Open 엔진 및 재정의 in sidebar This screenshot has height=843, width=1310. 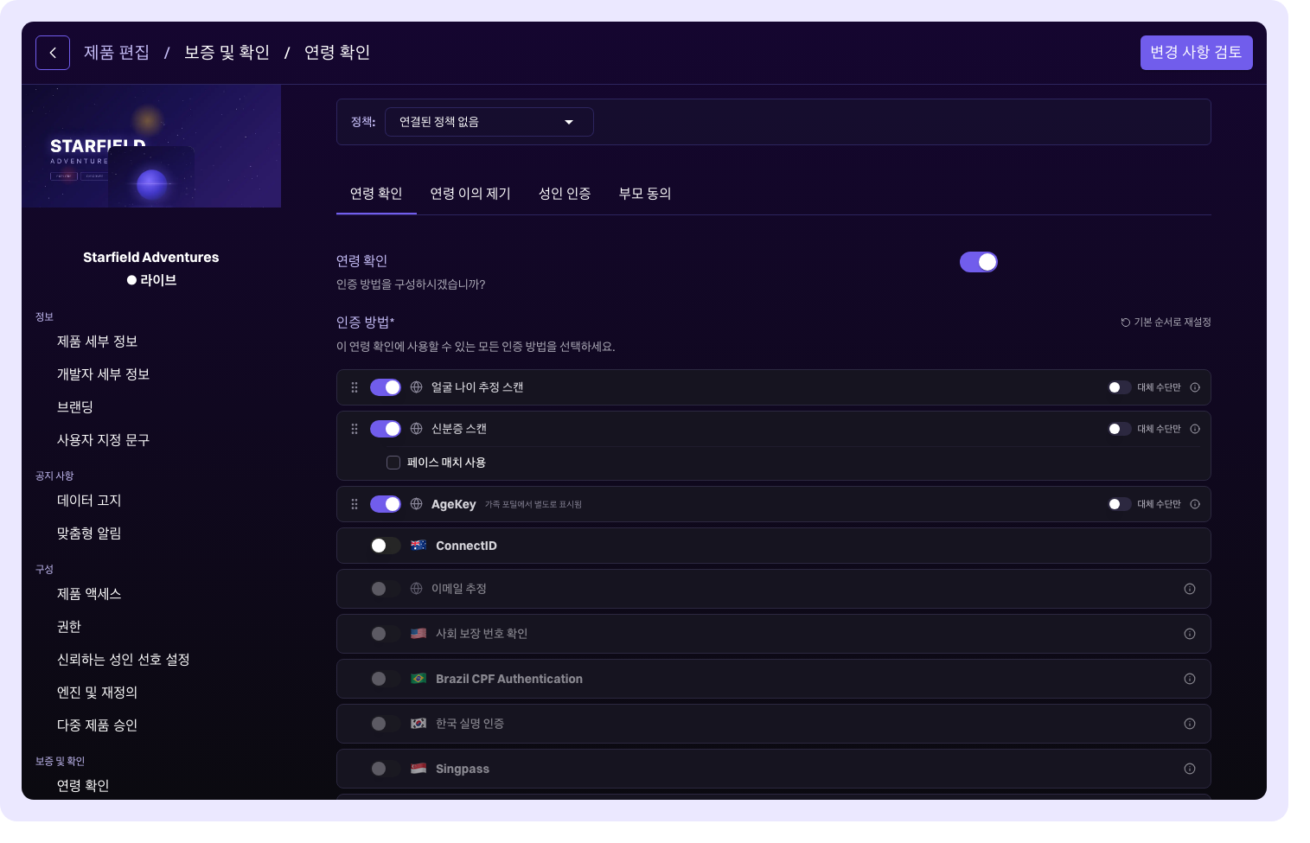98,693
